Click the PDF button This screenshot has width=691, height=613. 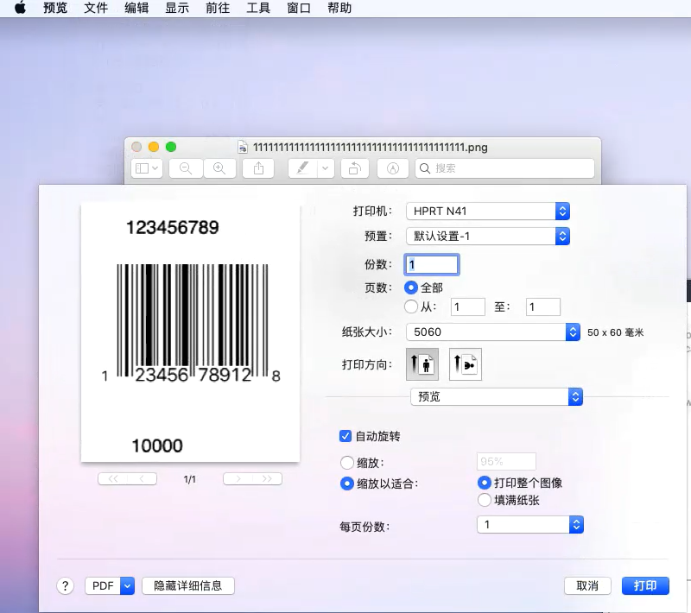[x=103, y=585]
